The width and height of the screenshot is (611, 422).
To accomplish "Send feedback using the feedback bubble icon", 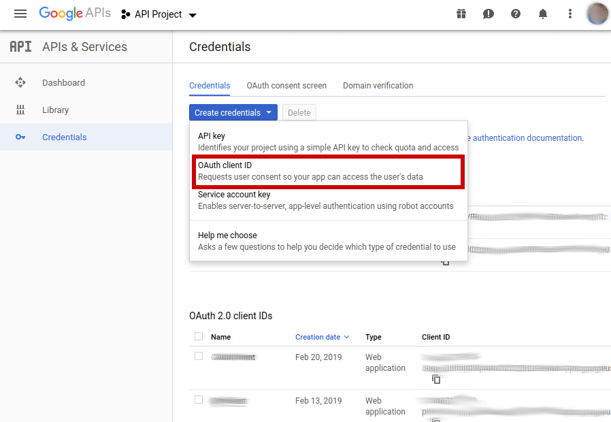I will (x=489, y=14).
